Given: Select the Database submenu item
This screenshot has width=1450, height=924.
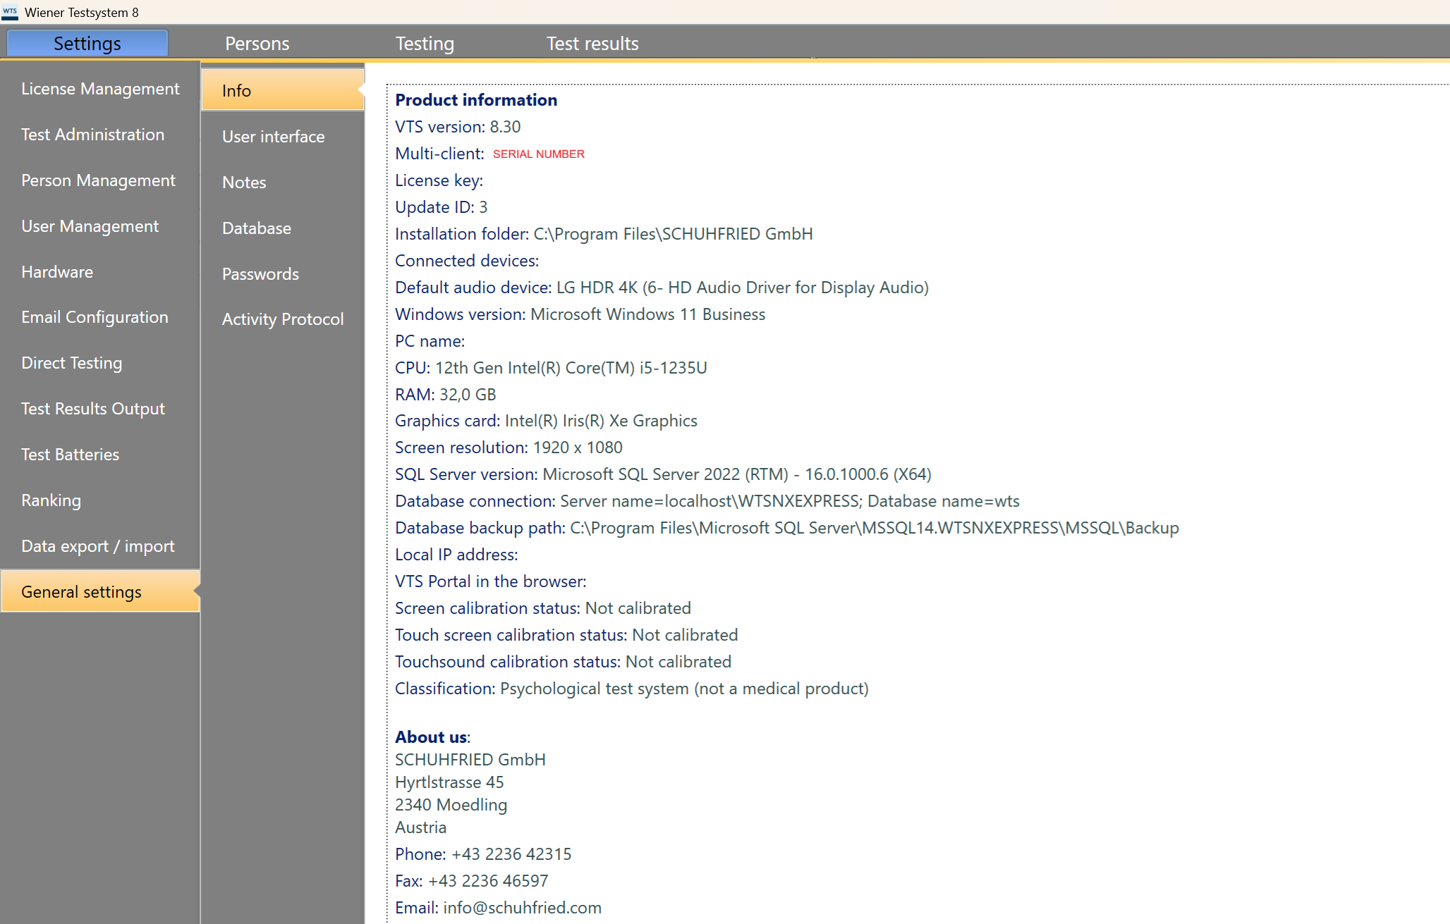Looking at the screenshot, I should 256,228.
